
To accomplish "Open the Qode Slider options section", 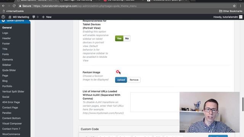I will click(9, 70).
